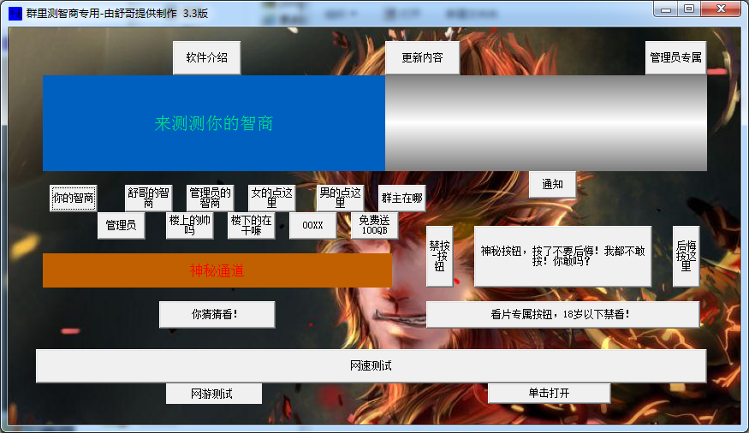The image size is (749, 433).
Task: Click 管理员的智商 button
Action: [x=210, y=199]
